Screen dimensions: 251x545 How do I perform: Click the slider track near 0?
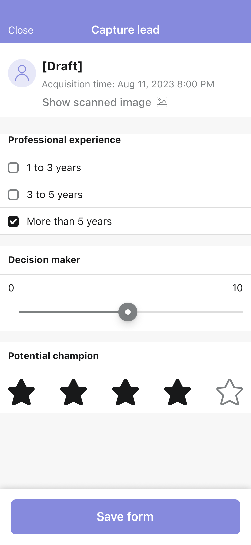(x=27, y=312)
